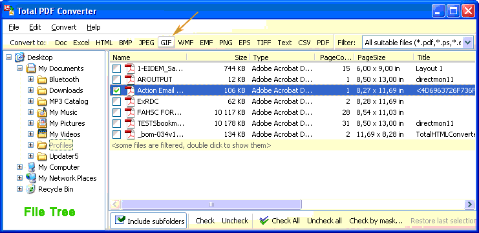The height and width of the screenshot is (233, 479).
Task: Click the PDF icon of FAHSC FOR file
Action: [x=130, y=112]
